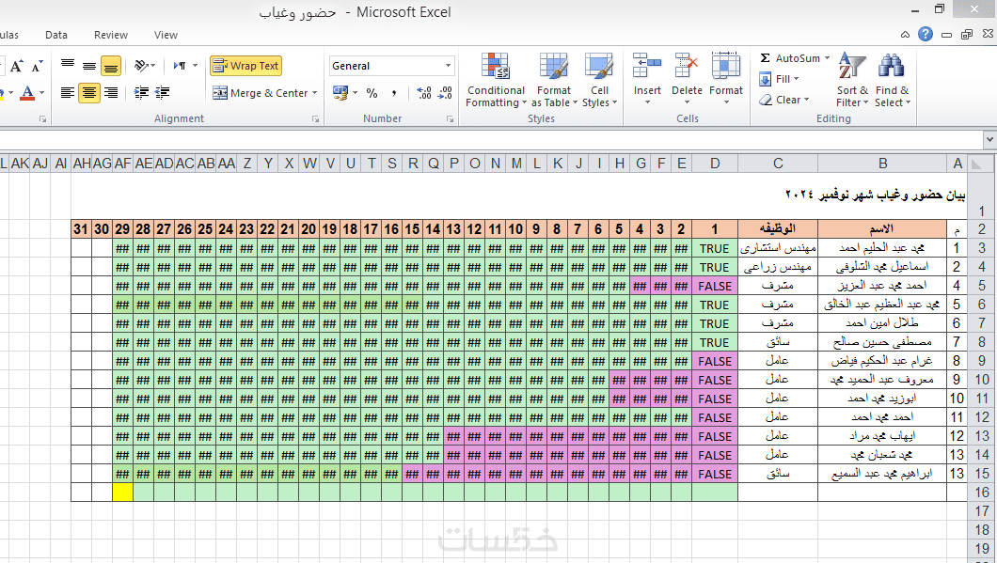Open the Find & Select menu
The image size is (997, 563).
pos(892,80)
